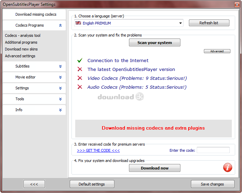The image size is (242, 193).
Task: Click the <<< back button
Action: [34, 184]
